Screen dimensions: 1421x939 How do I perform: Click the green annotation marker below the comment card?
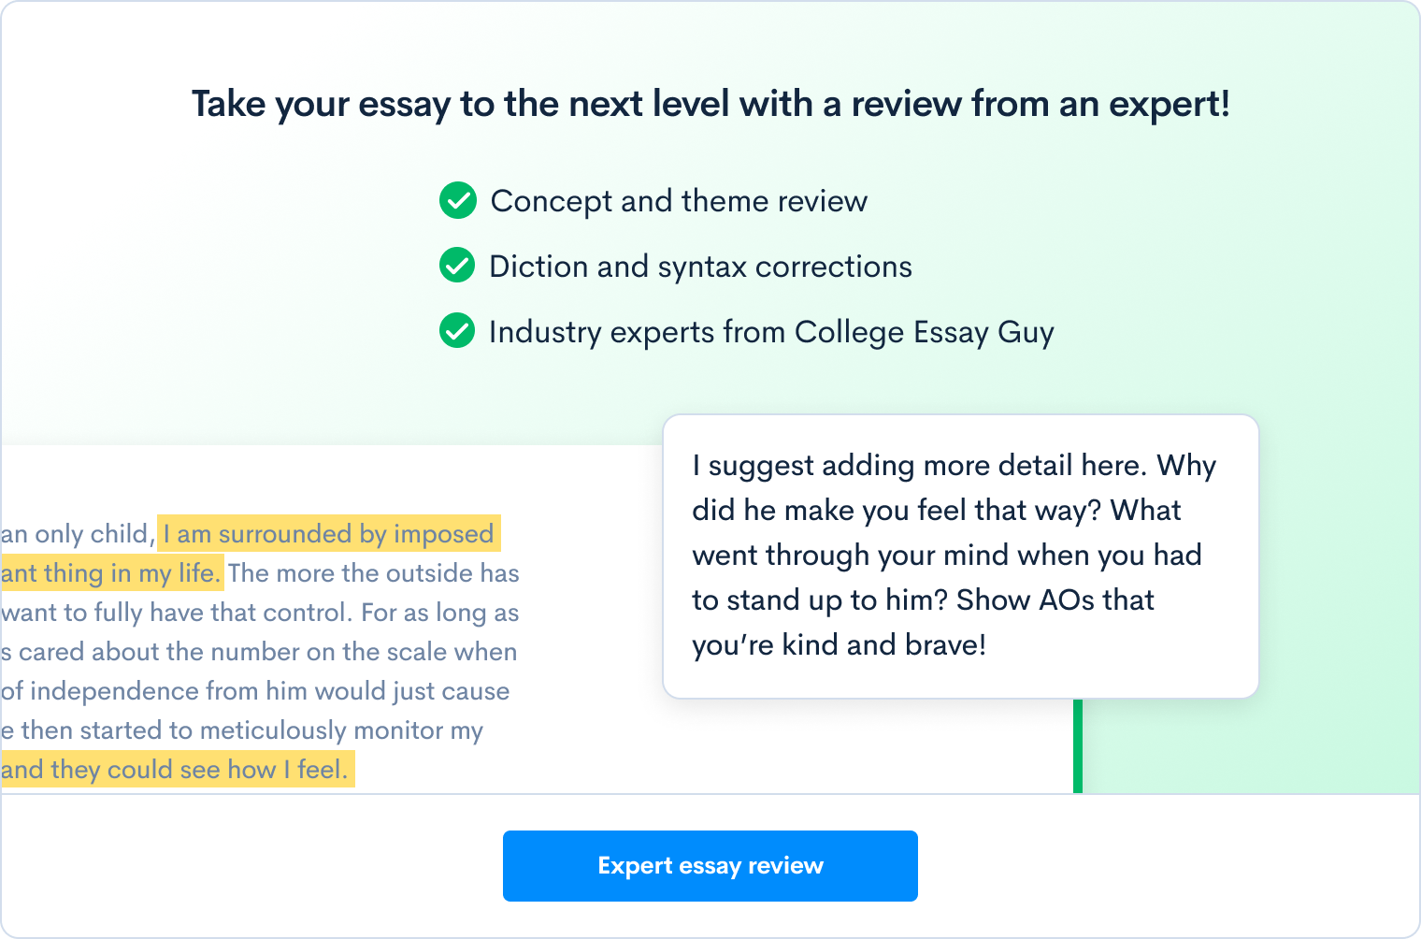pyautogui.click(x=1078, y=744)
